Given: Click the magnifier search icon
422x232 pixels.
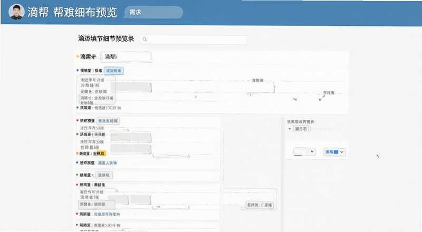Looking at the screenshot, I should [x=145, y=40].
